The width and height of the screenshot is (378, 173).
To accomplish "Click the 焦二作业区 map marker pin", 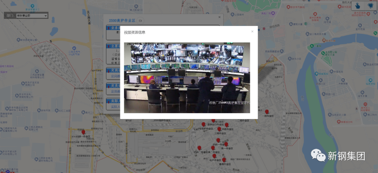I will point(213,148).
